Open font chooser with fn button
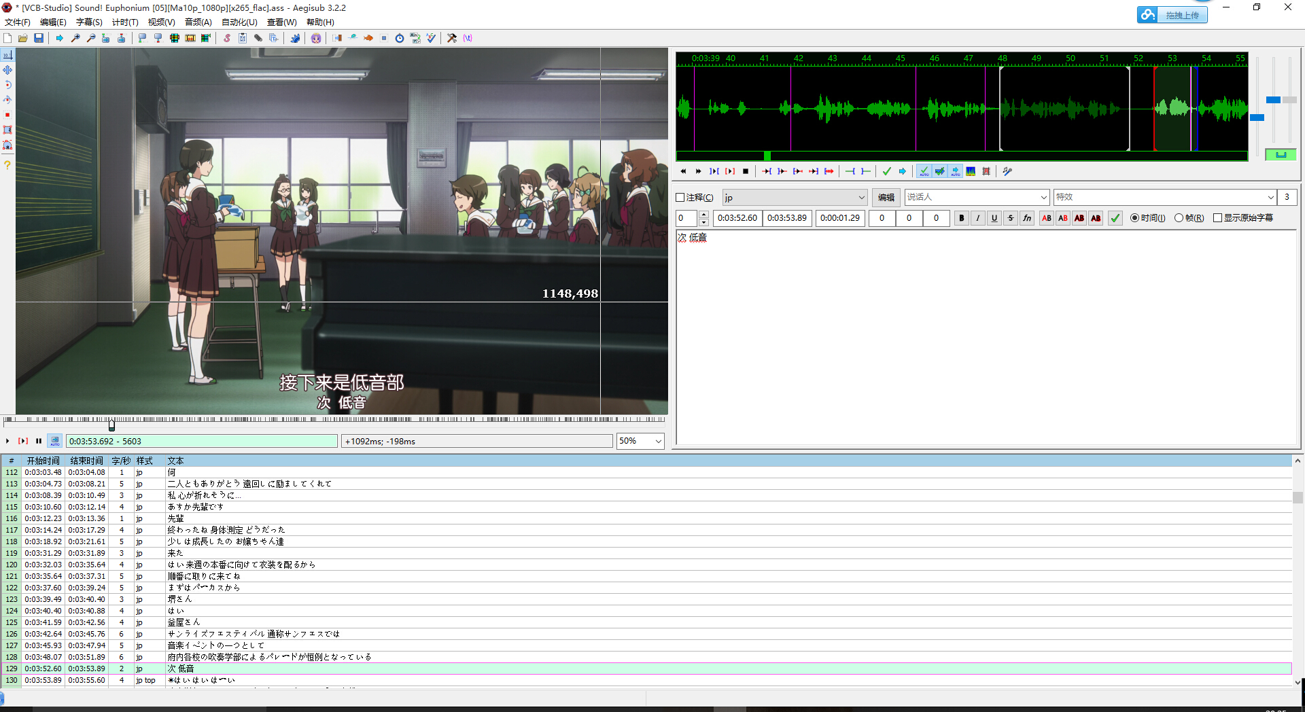Viewport: 1305px width, 712px height. (x=1027, y=218)
